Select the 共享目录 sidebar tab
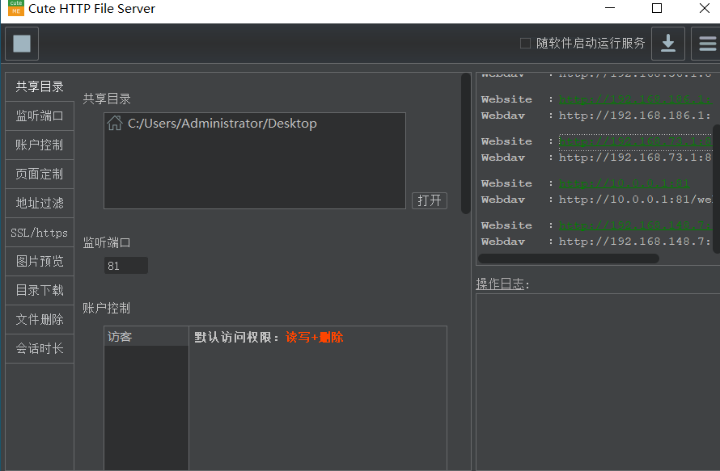 40,87
